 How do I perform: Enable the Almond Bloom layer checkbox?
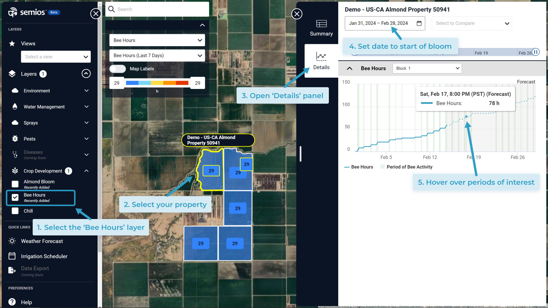click(x=15, y=184)
